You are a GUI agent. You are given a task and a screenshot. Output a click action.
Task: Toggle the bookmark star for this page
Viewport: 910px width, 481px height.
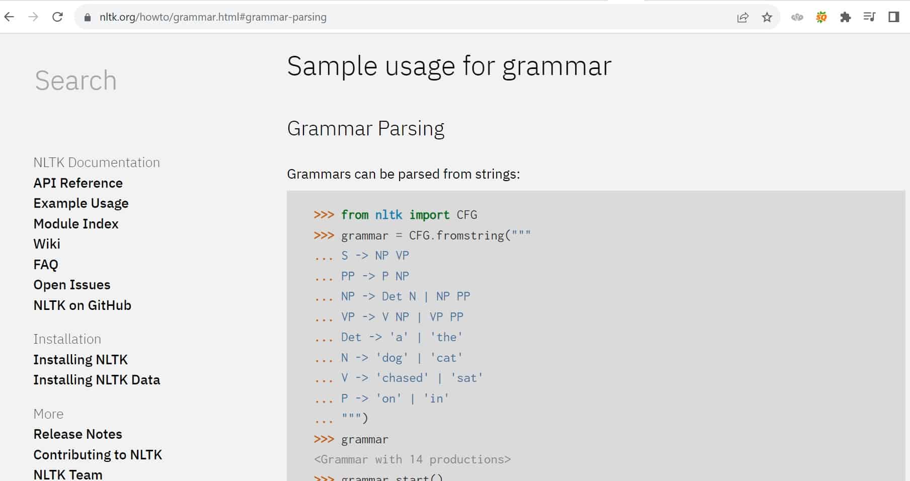pos(767,17)
